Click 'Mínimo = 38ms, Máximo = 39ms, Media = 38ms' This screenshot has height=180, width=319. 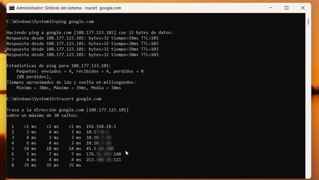pyautogui.click(x=69, y=88)
